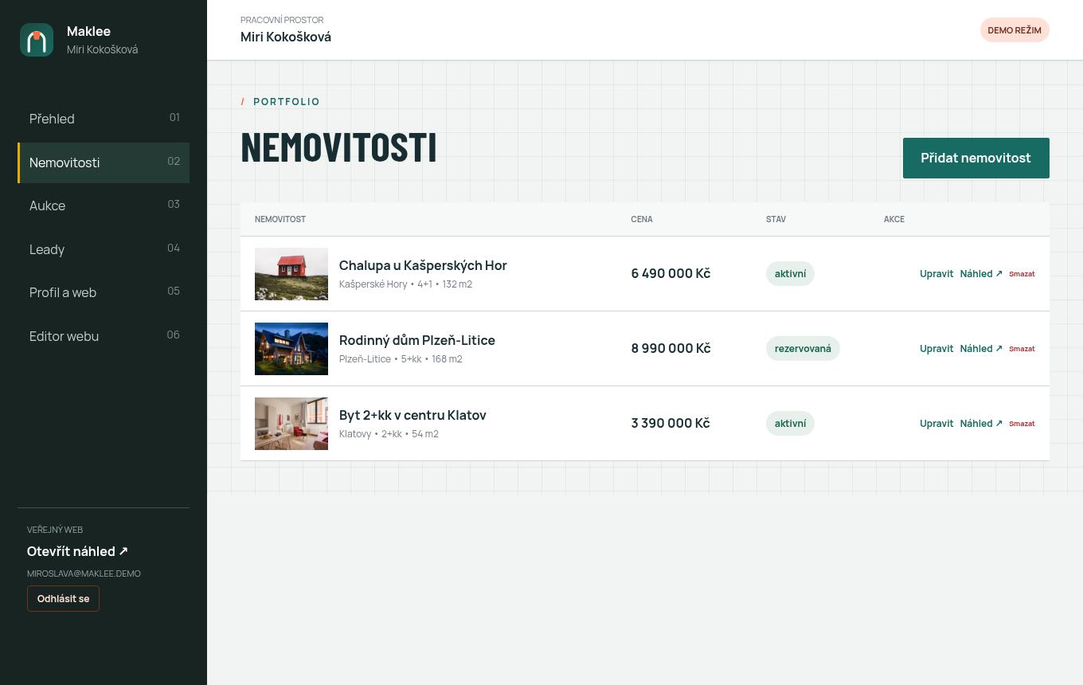Open the Otevřít náhled public web link
This screenshot has height=685, width=1083.
[77, 551]
